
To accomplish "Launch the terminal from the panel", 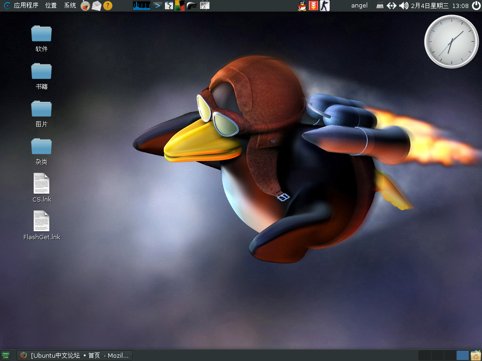I will (157, 6).
